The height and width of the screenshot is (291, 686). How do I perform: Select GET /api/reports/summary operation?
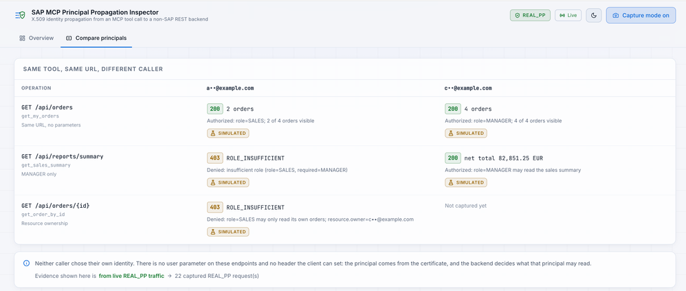(x=62, y=156)
